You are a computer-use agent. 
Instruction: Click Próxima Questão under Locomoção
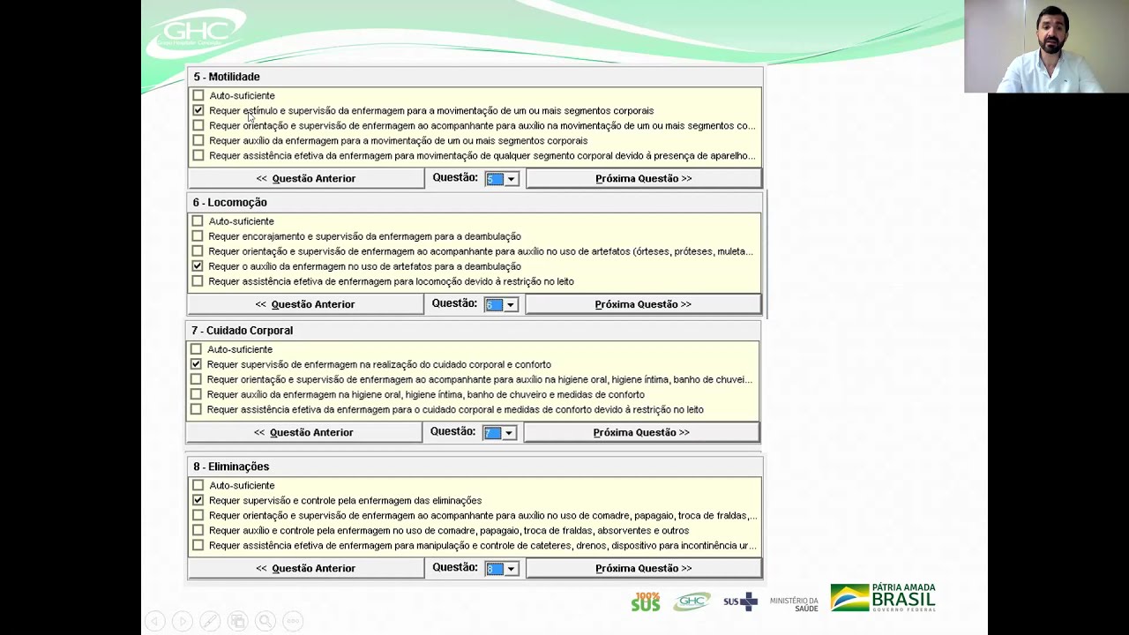[x=643, y=304]
